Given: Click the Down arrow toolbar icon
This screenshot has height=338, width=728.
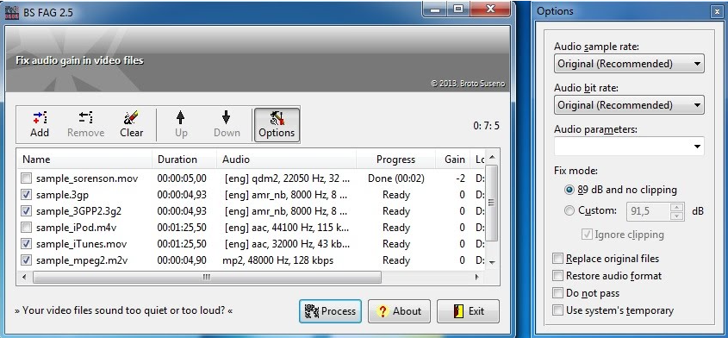Looking at the screenshot, I should [x=227, y=125].
